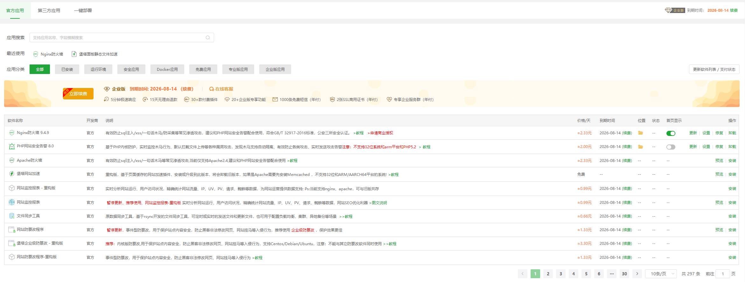Viewport: 745px width, 282px height.
Task: Go to the next page arrow
Action: (x=637, y=274)
